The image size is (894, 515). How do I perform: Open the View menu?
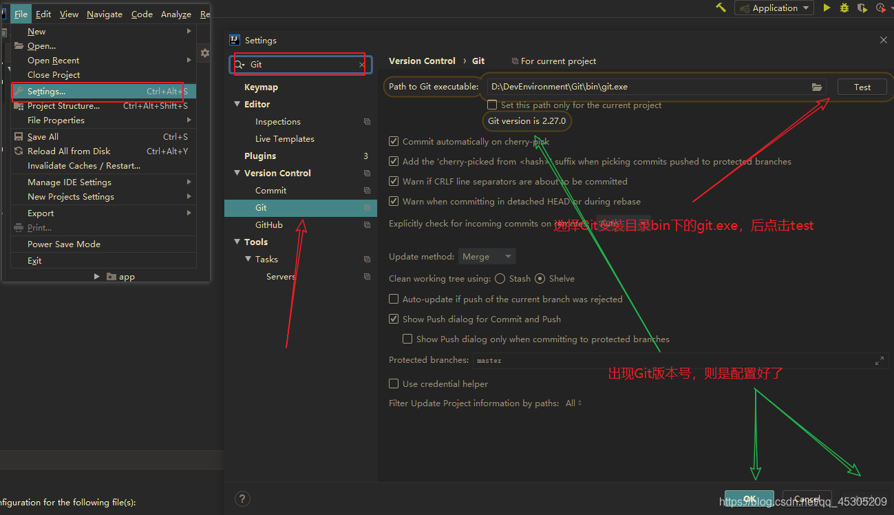[x=69, y=14]
